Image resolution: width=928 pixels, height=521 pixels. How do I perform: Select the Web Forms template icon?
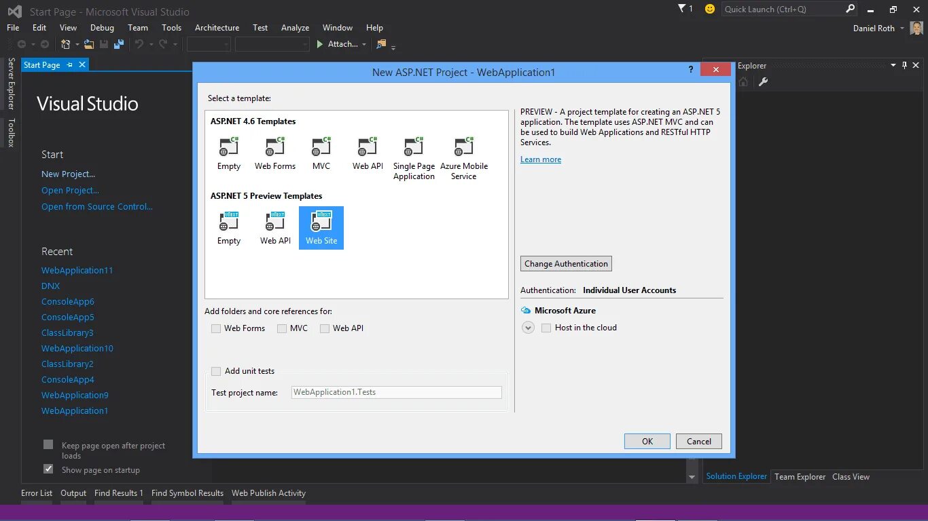pos(275,146)
